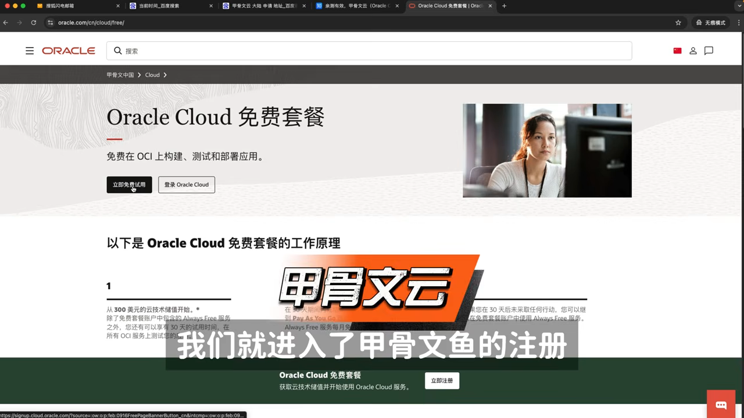Switch to the 搜狐闪电邮箱 tab

(77, 6)
